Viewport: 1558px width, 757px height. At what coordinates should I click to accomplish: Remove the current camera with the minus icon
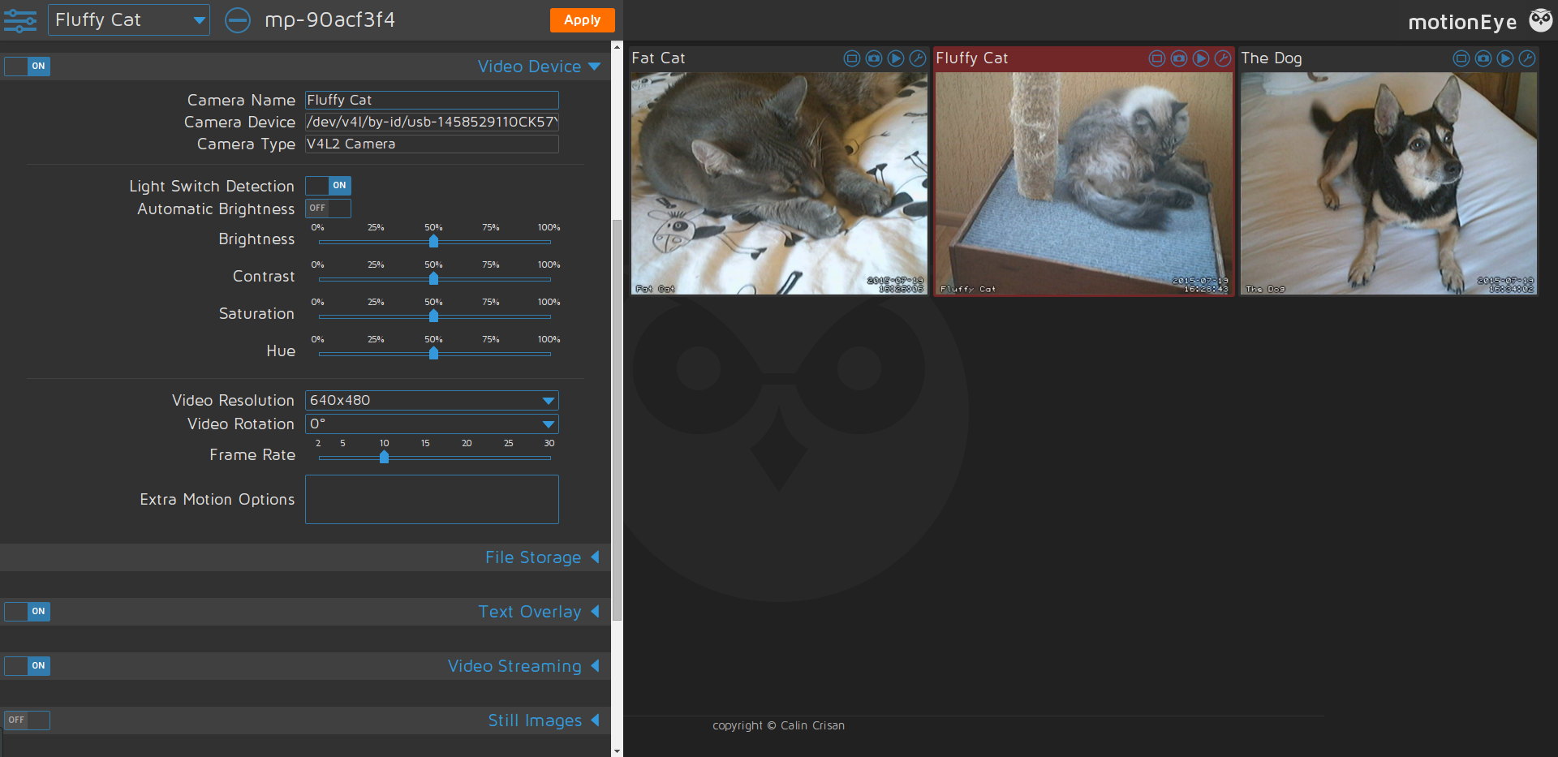238,19
